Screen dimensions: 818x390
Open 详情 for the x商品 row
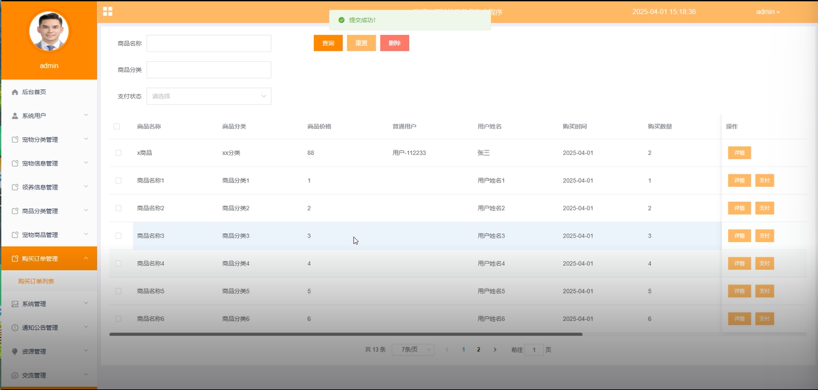pos(739,153)
